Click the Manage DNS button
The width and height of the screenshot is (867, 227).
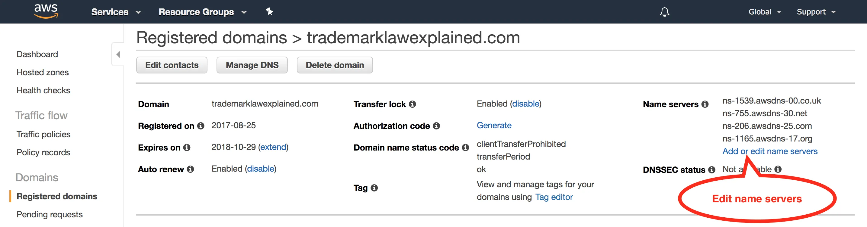click(x=252, y=65)
